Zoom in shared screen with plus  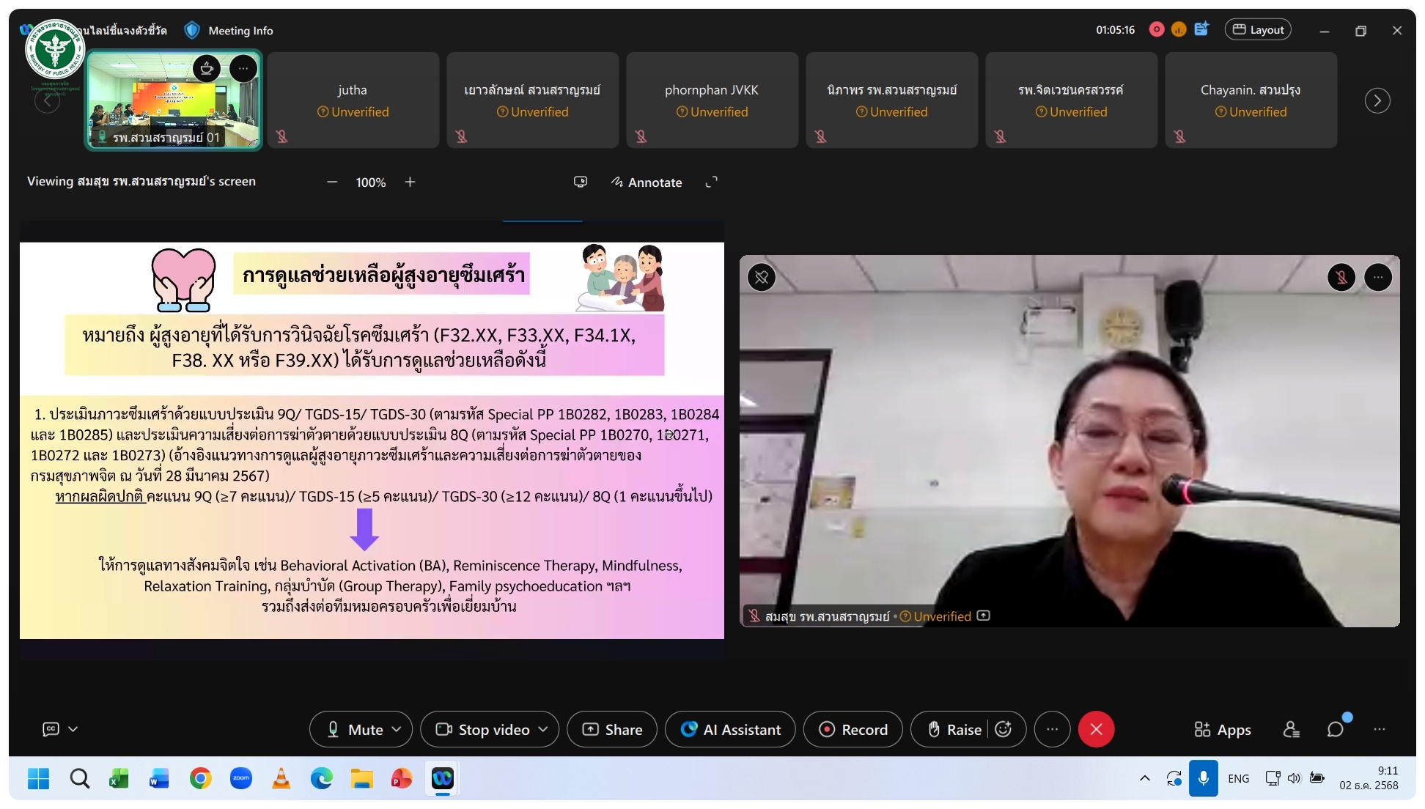point(410,182)
